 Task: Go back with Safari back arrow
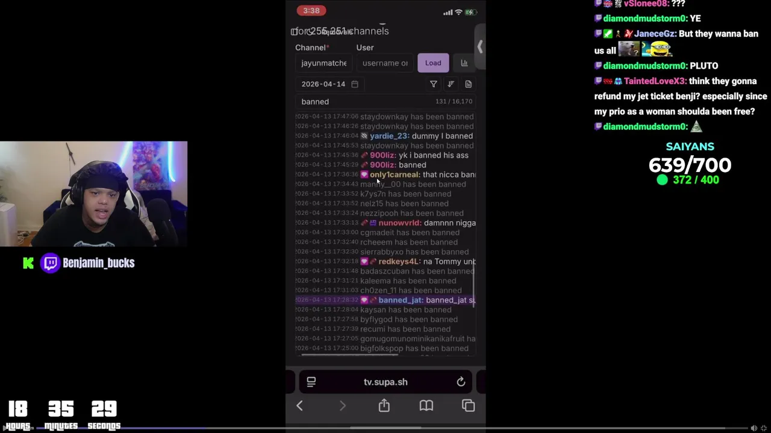click(x=299, y=406)
